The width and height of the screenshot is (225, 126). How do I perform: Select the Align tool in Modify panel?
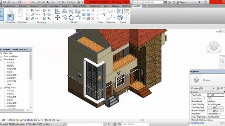pos(57,11)
